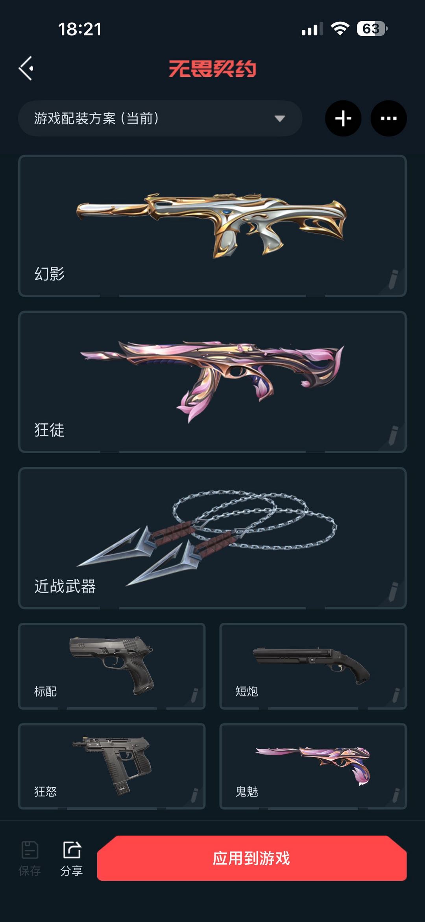
Task: Select the 幻影 weapon card
Action: pos(213,226)
